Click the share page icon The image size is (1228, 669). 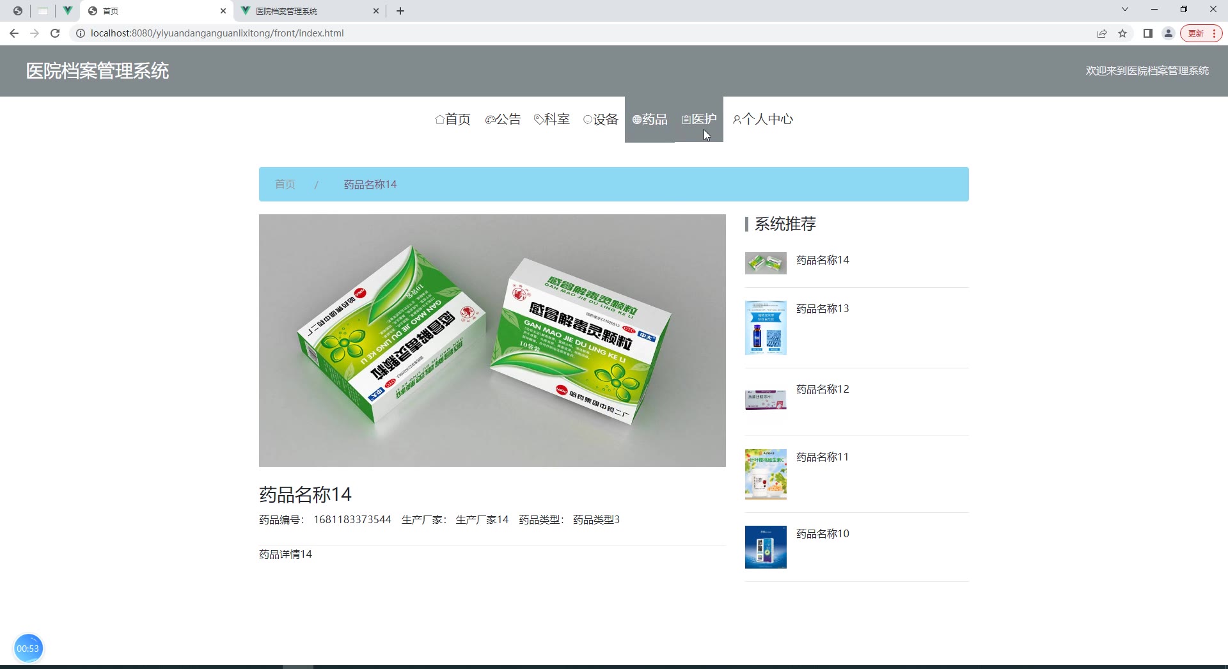1102,33
